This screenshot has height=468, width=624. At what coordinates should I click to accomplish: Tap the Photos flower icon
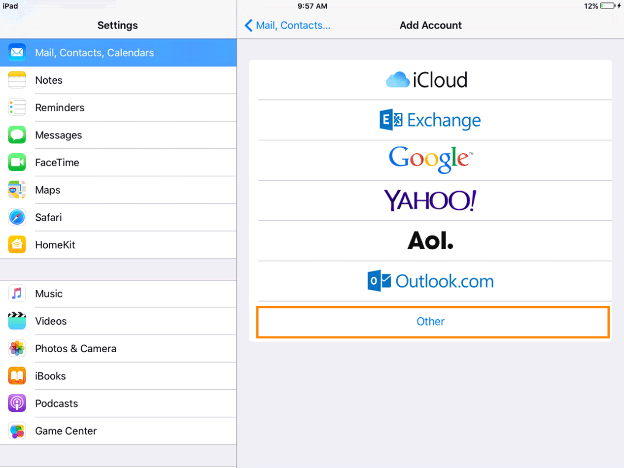(17, 348)
